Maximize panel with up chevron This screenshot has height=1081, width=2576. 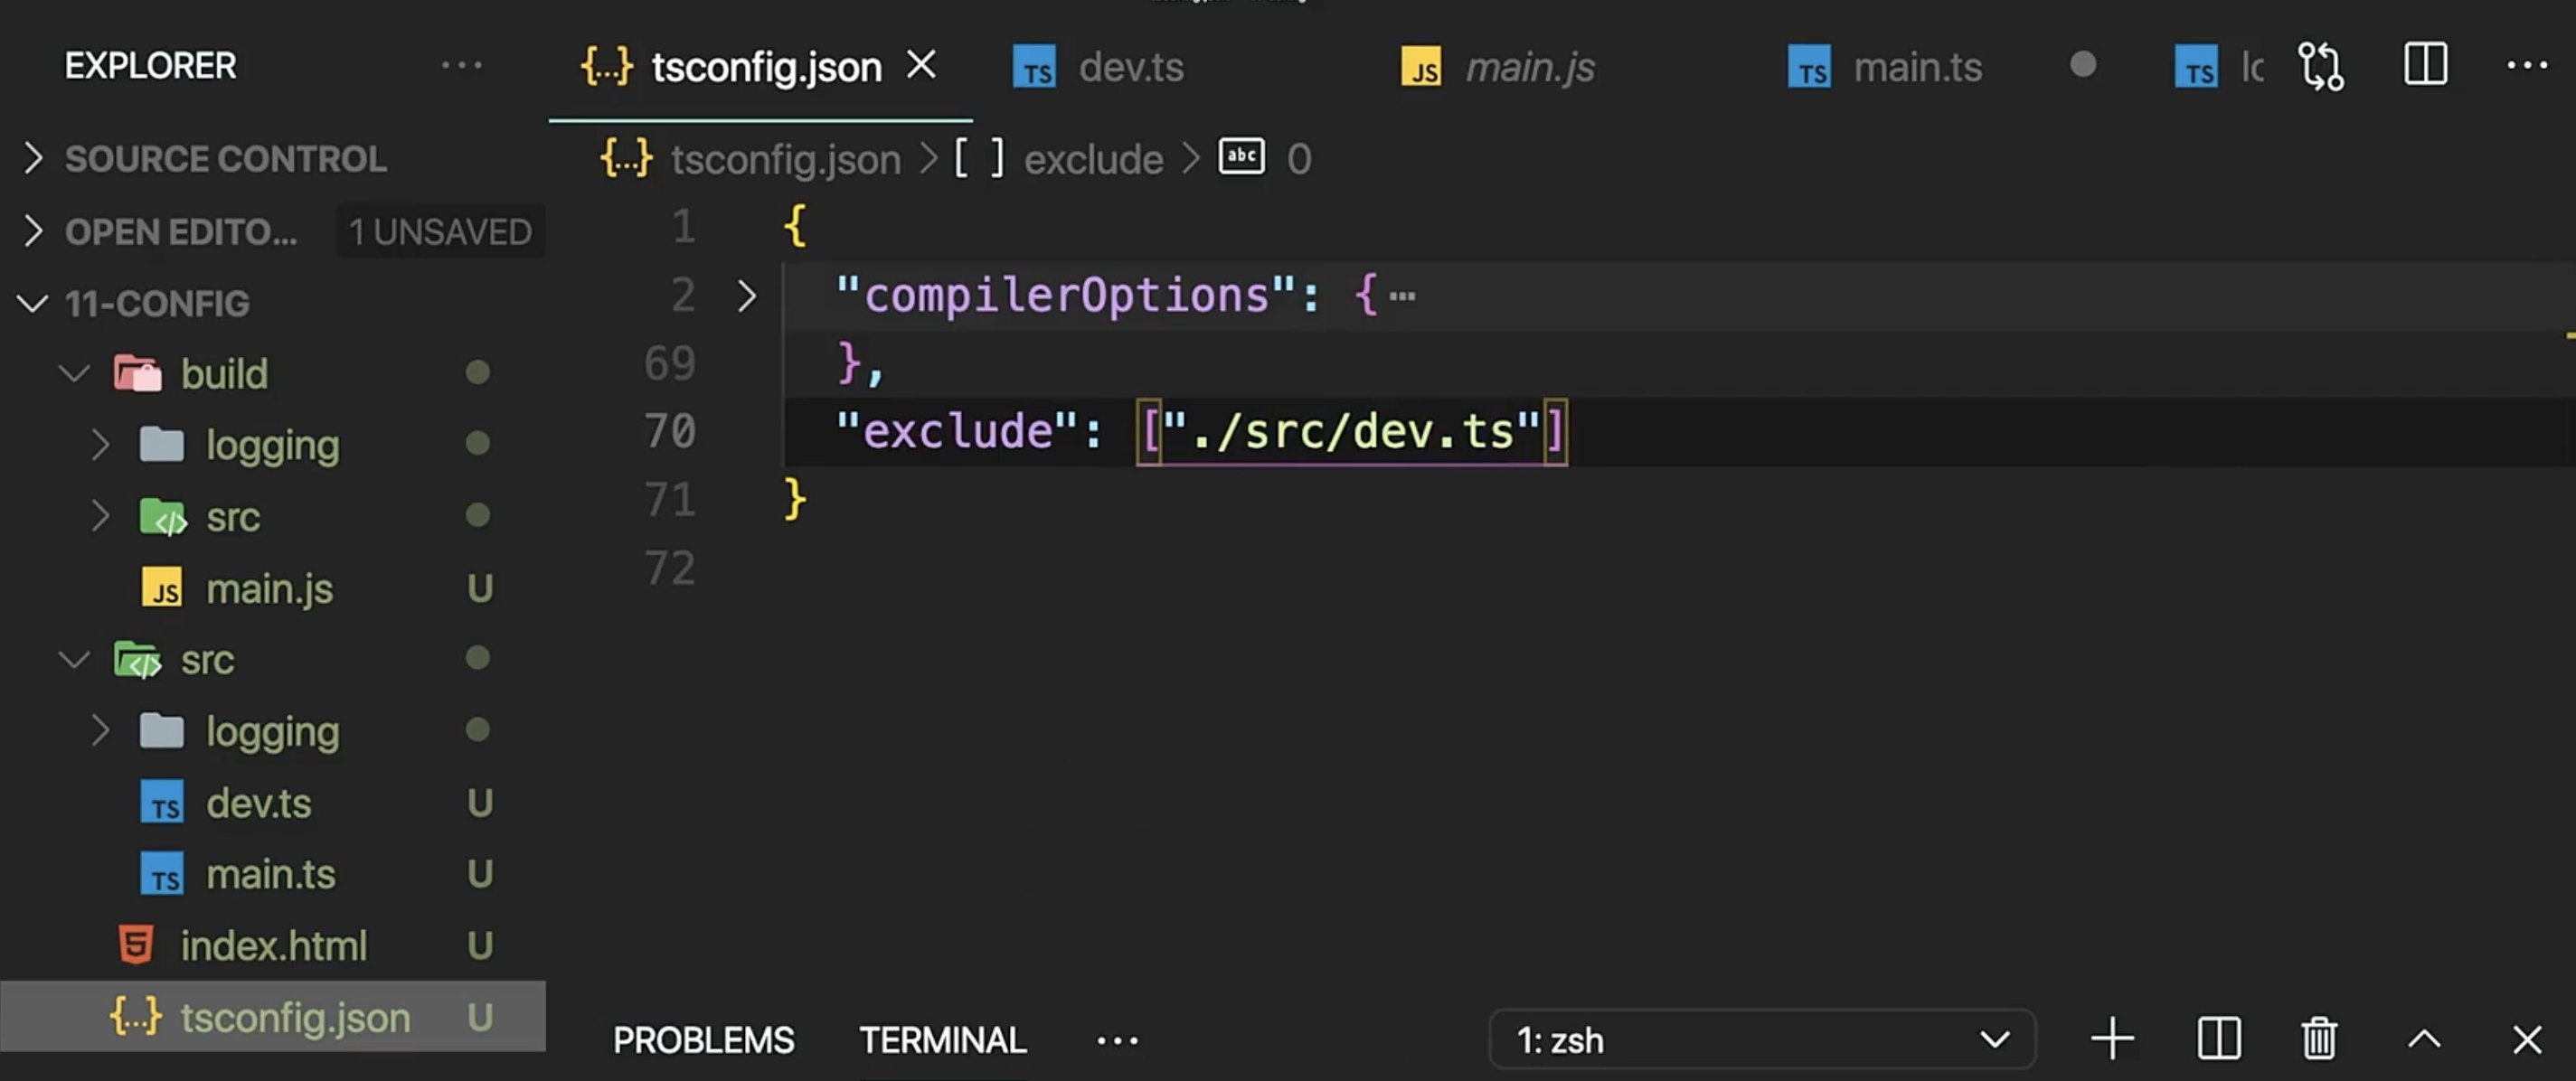[x=2424, y=1039]
